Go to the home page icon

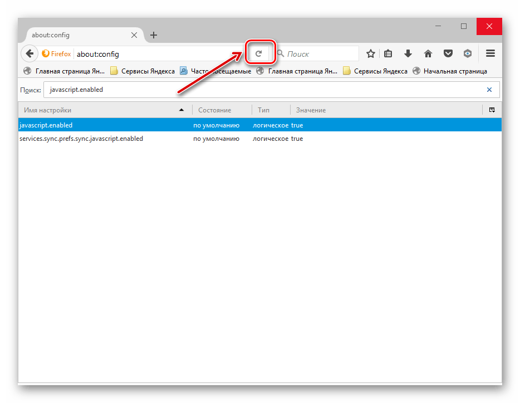coord(428,54)
